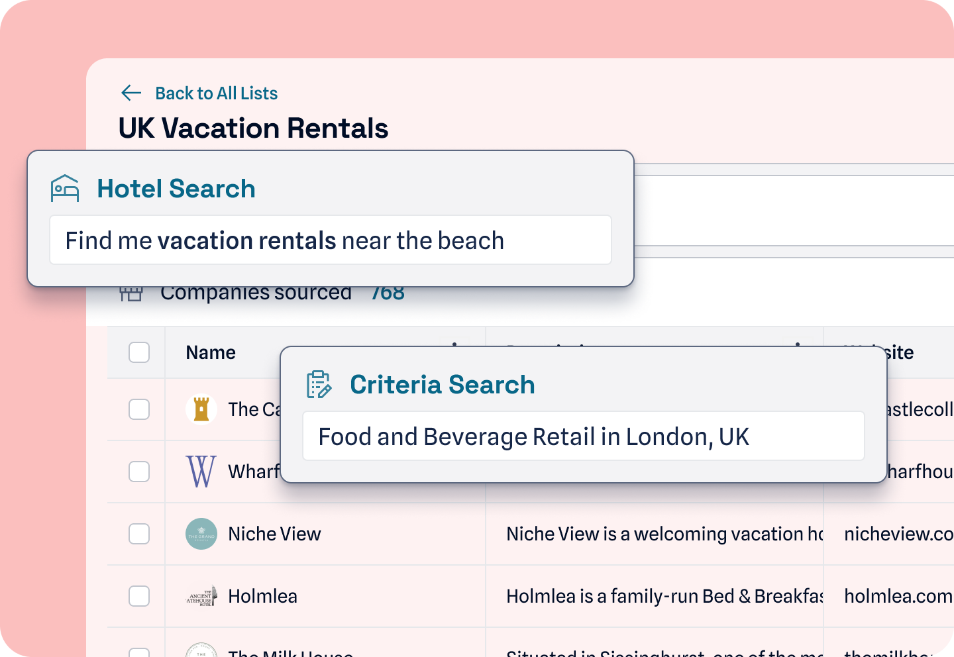Click the Niche View round logo
Screen dimensions: 954x657
[x=201, y=534]
